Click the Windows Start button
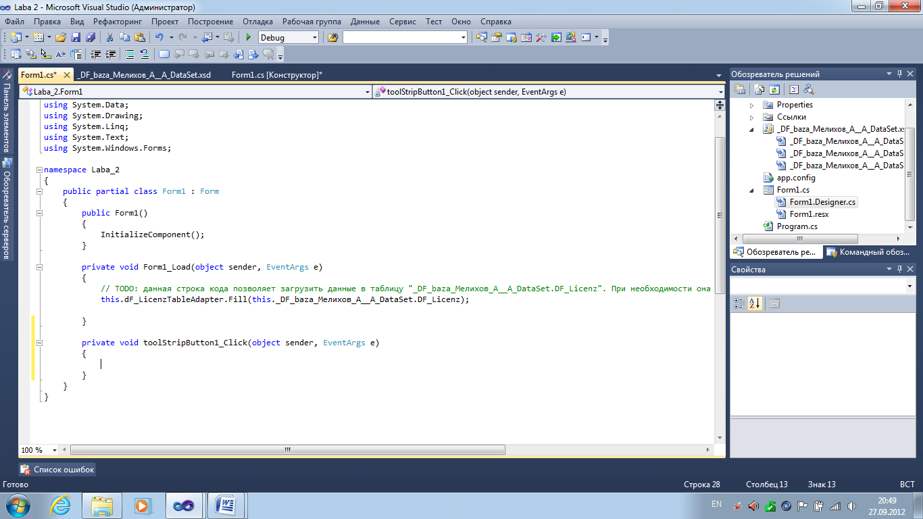The height and width of the screenshot is (519, 923). pyautogui.click(x=17, y=505)
